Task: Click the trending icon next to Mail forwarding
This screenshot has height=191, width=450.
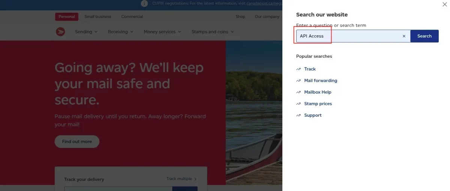Action: tap(298, 81)
